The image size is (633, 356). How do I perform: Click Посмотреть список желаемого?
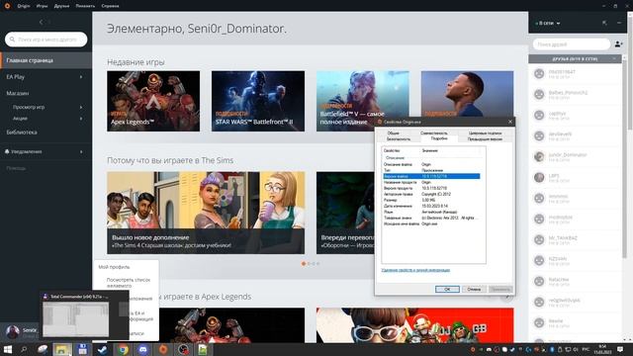(x=129, y=283)
